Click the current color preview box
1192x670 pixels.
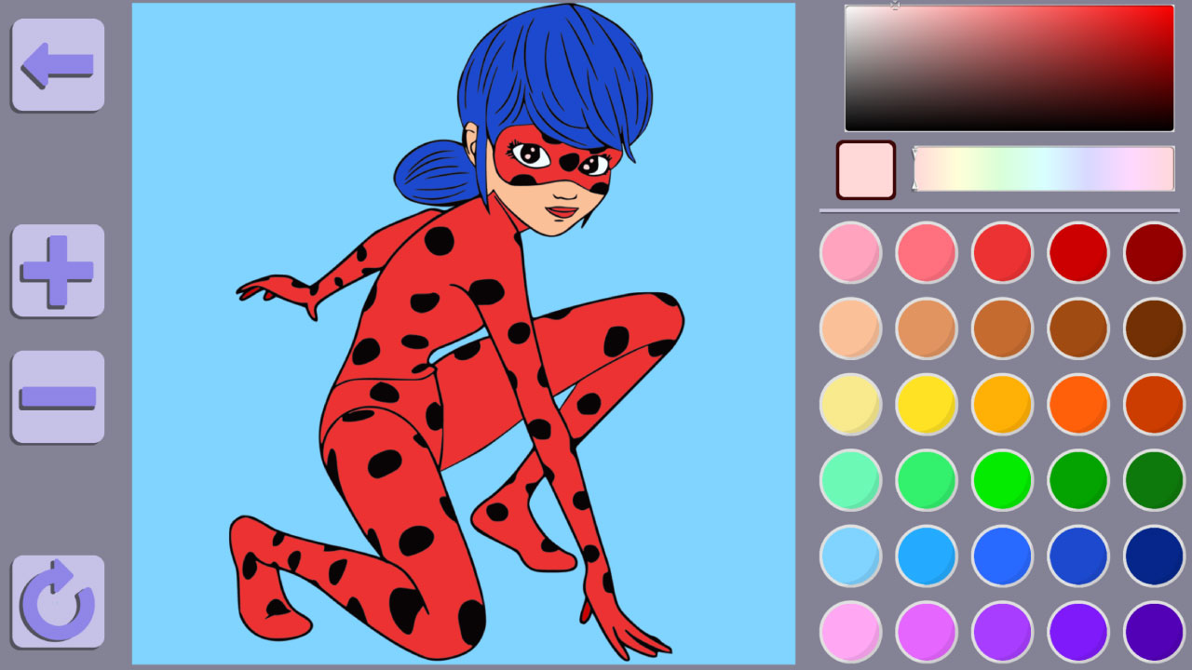pos(866,170)
